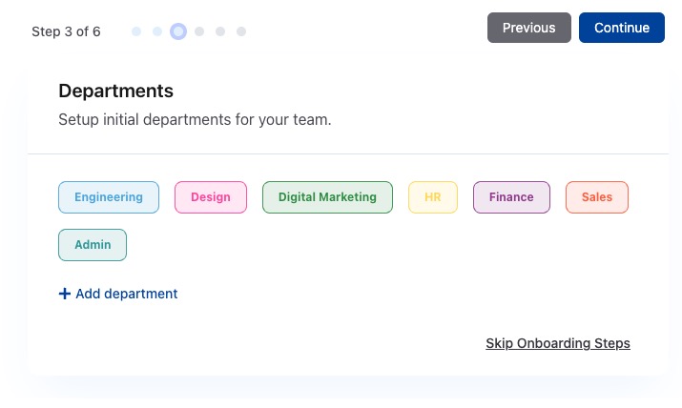The height and width of the screenshot is (408, 682).
Task: Click the Digital Marketing department tag
Action: pyautogui.click(x=327, y=197)
